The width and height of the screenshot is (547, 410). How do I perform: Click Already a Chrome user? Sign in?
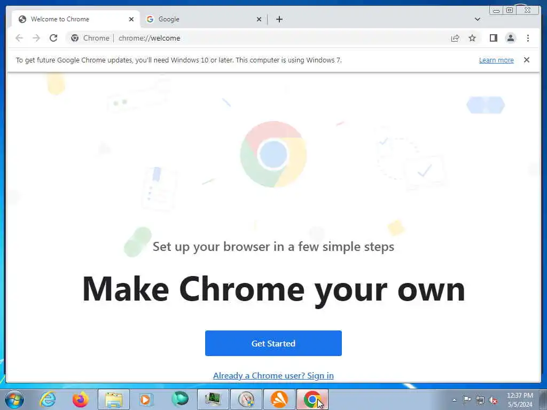click(273, 375)
